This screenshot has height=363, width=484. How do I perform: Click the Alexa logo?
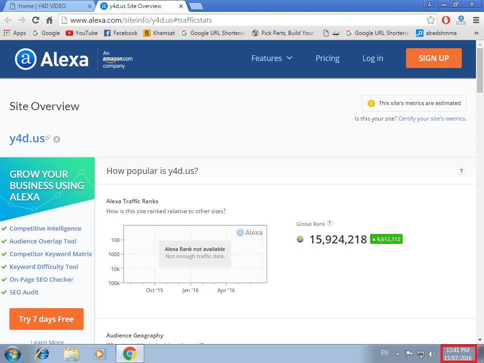tap(52, 59)
